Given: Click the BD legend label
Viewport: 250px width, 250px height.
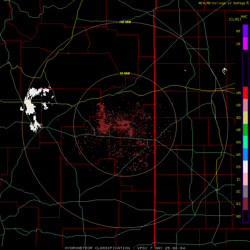Looking at the screenshot, I should (238, 118).
